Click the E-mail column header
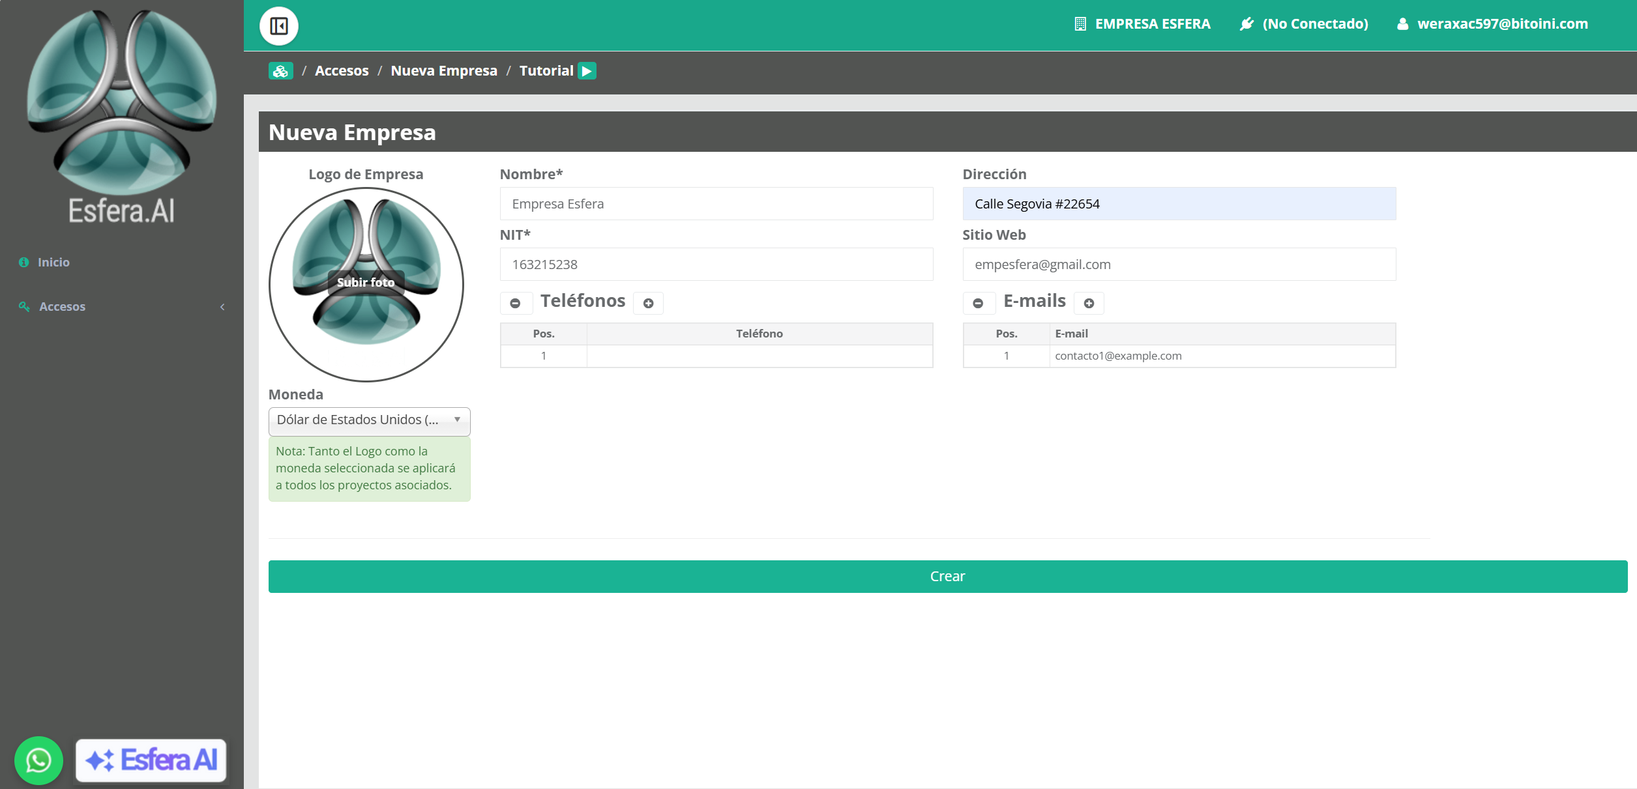This screenshot has width=1637, height=789. pyautogui.click(x=1222, y=334)
